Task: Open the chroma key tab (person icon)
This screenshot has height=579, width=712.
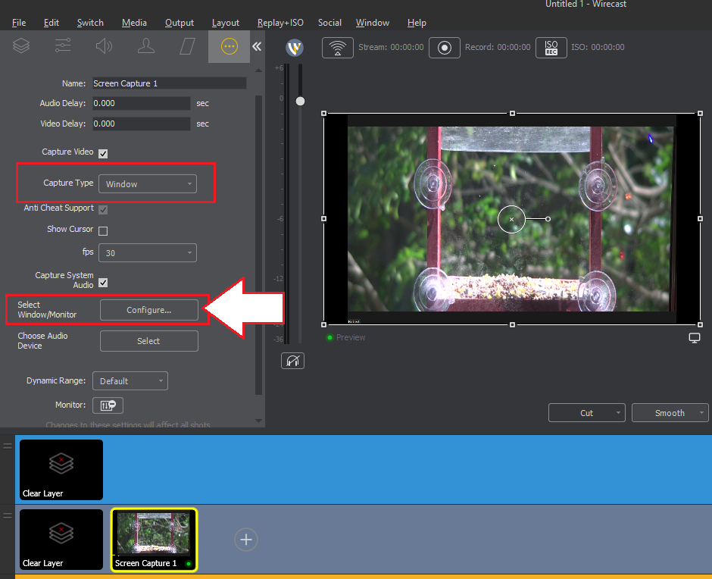Action: point(145,46)
